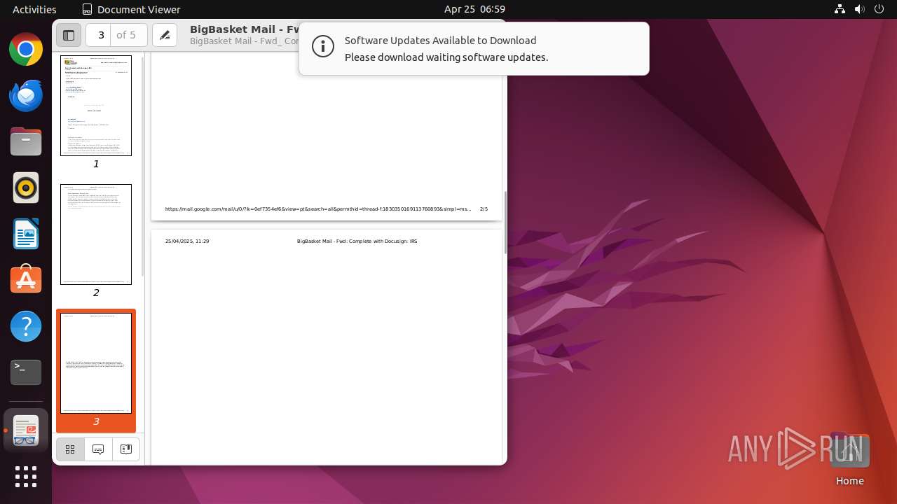Open the annotation pencil tool
The width and height of the screenshot is (897, 504).
(165, 35)
